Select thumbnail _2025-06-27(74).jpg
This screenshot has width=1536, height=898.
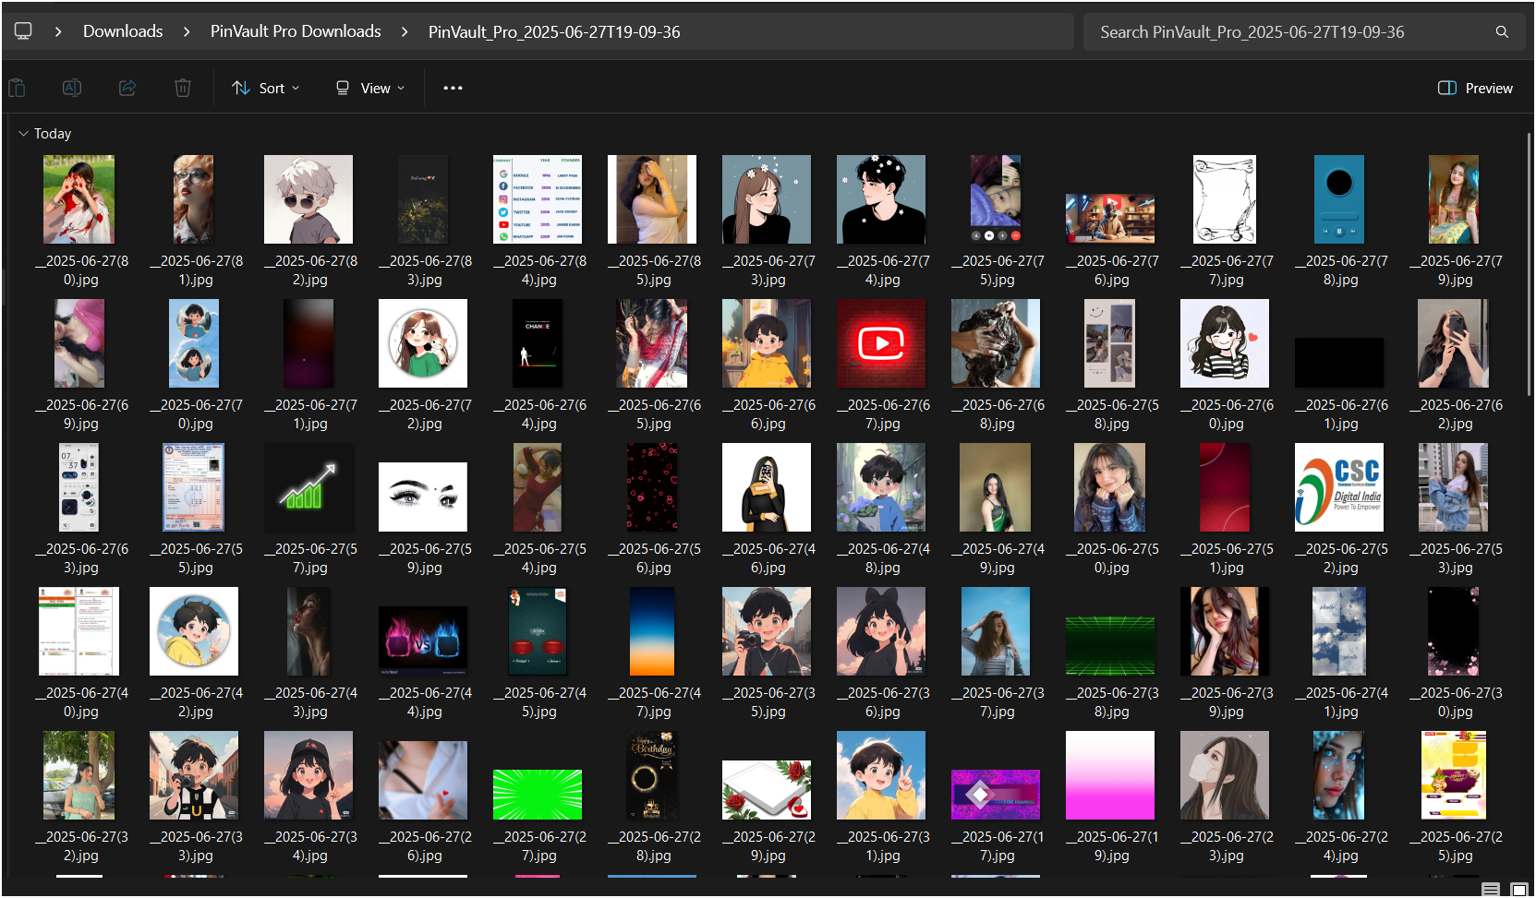coord(881,199)
